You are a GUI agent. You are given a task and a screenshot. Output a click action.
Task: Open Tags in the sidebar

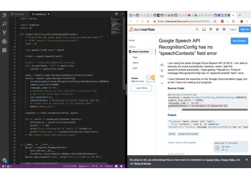(x=135, y=57)
